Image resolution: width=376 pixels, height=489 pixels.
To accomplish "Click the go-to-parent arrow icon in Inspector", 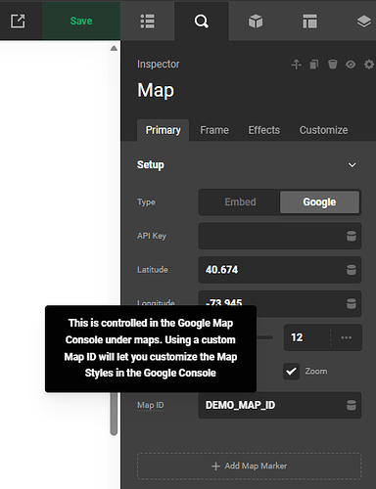I will [x=296, y=65].
